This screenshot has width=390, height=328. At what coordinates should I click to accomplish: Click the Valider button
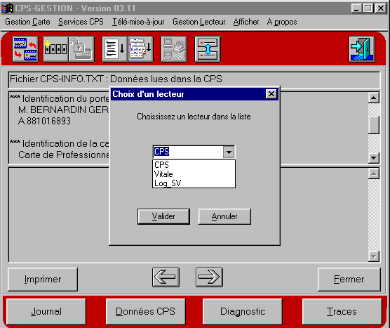(x=163, y=216)
